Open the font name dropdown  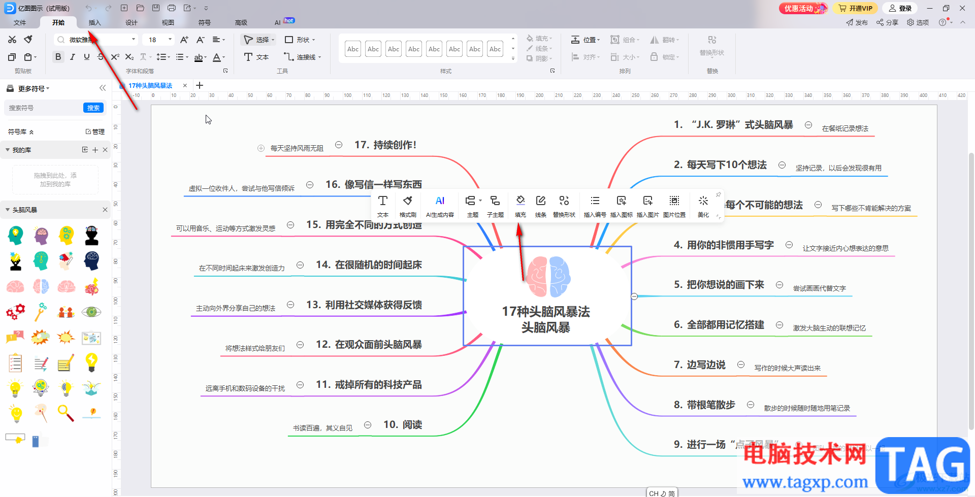coord(134,40)
